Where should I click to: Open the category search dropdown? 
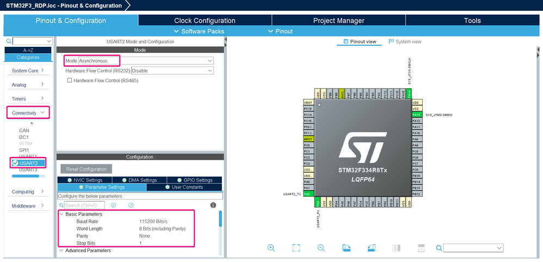click(48, 41)
